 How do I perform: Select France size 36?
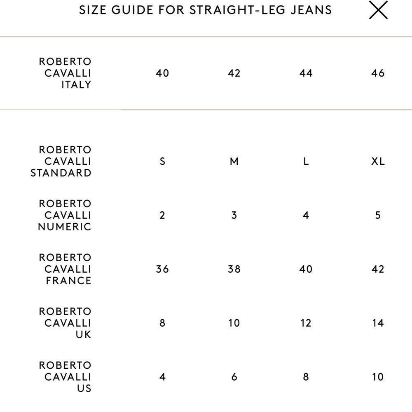click(x=163, y=269)
